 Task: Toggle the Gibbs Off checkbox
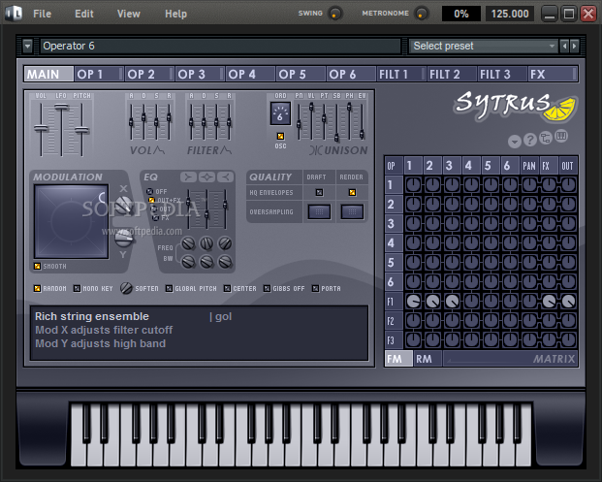(x=267, y=288)
